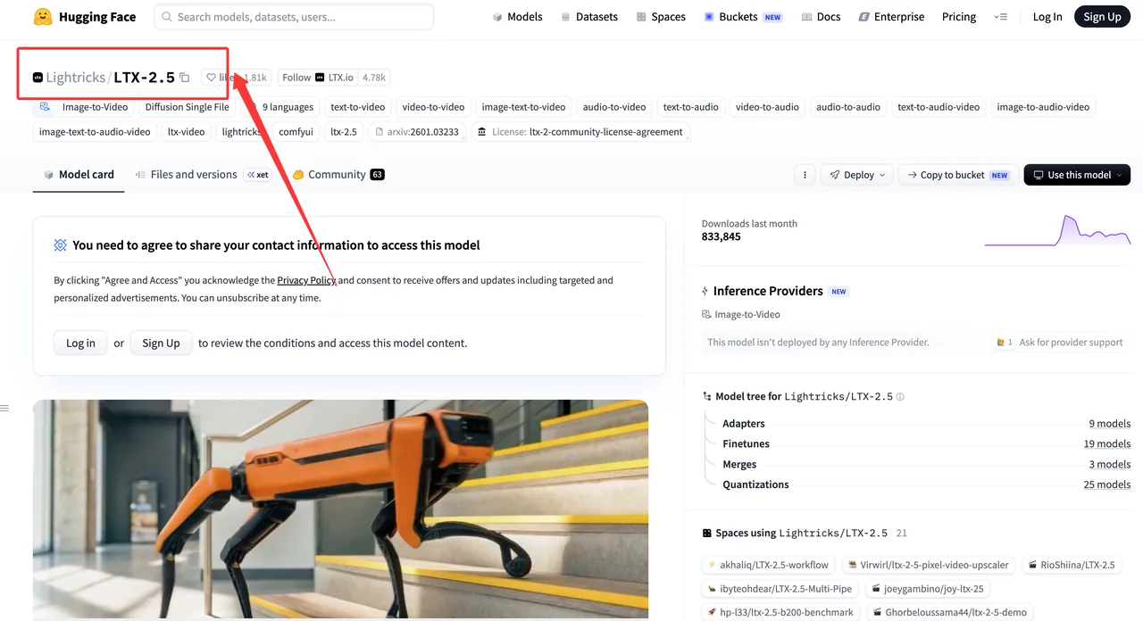Open the three-dot more options menu

click(805, 175)
